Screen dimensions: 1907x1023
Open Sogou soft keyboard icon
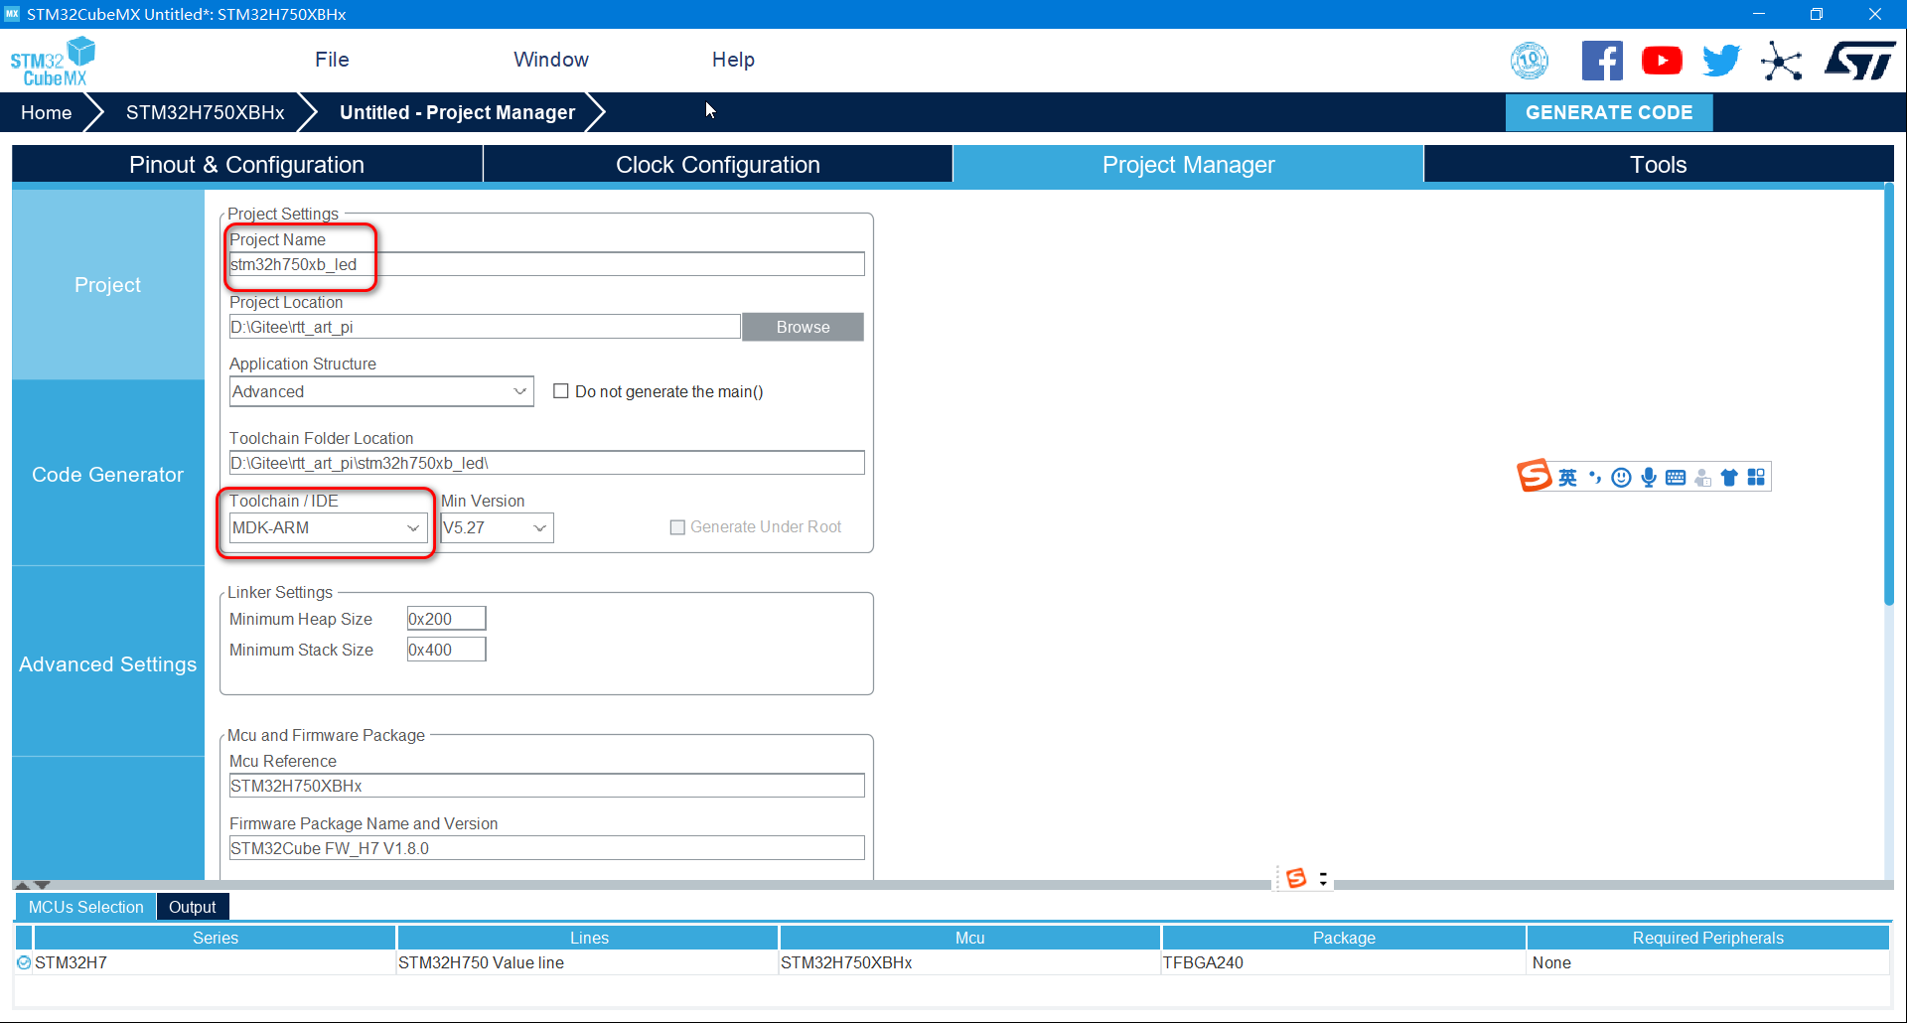1676,478
